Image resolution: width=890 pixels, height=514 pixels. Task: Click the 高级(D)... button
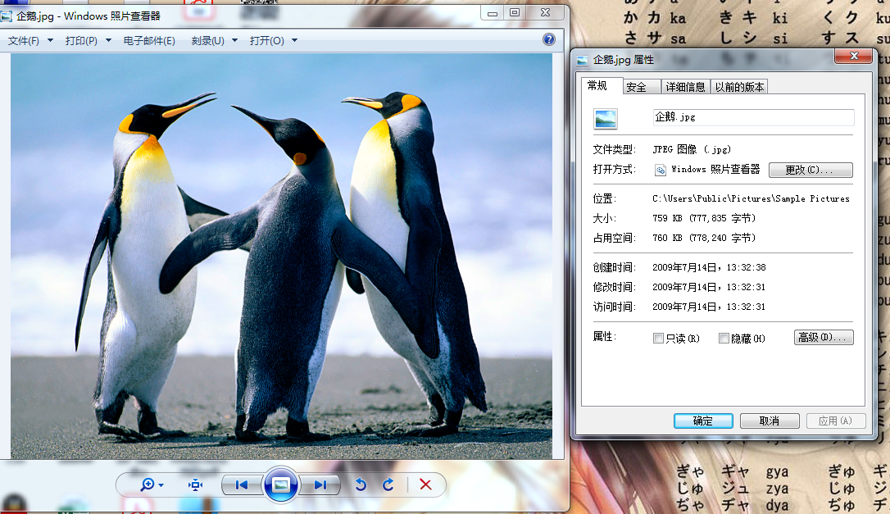click(x=824, y=338)
